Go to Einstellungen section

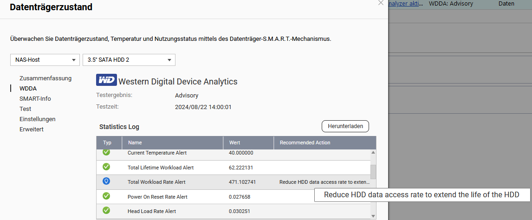[37, 119]
